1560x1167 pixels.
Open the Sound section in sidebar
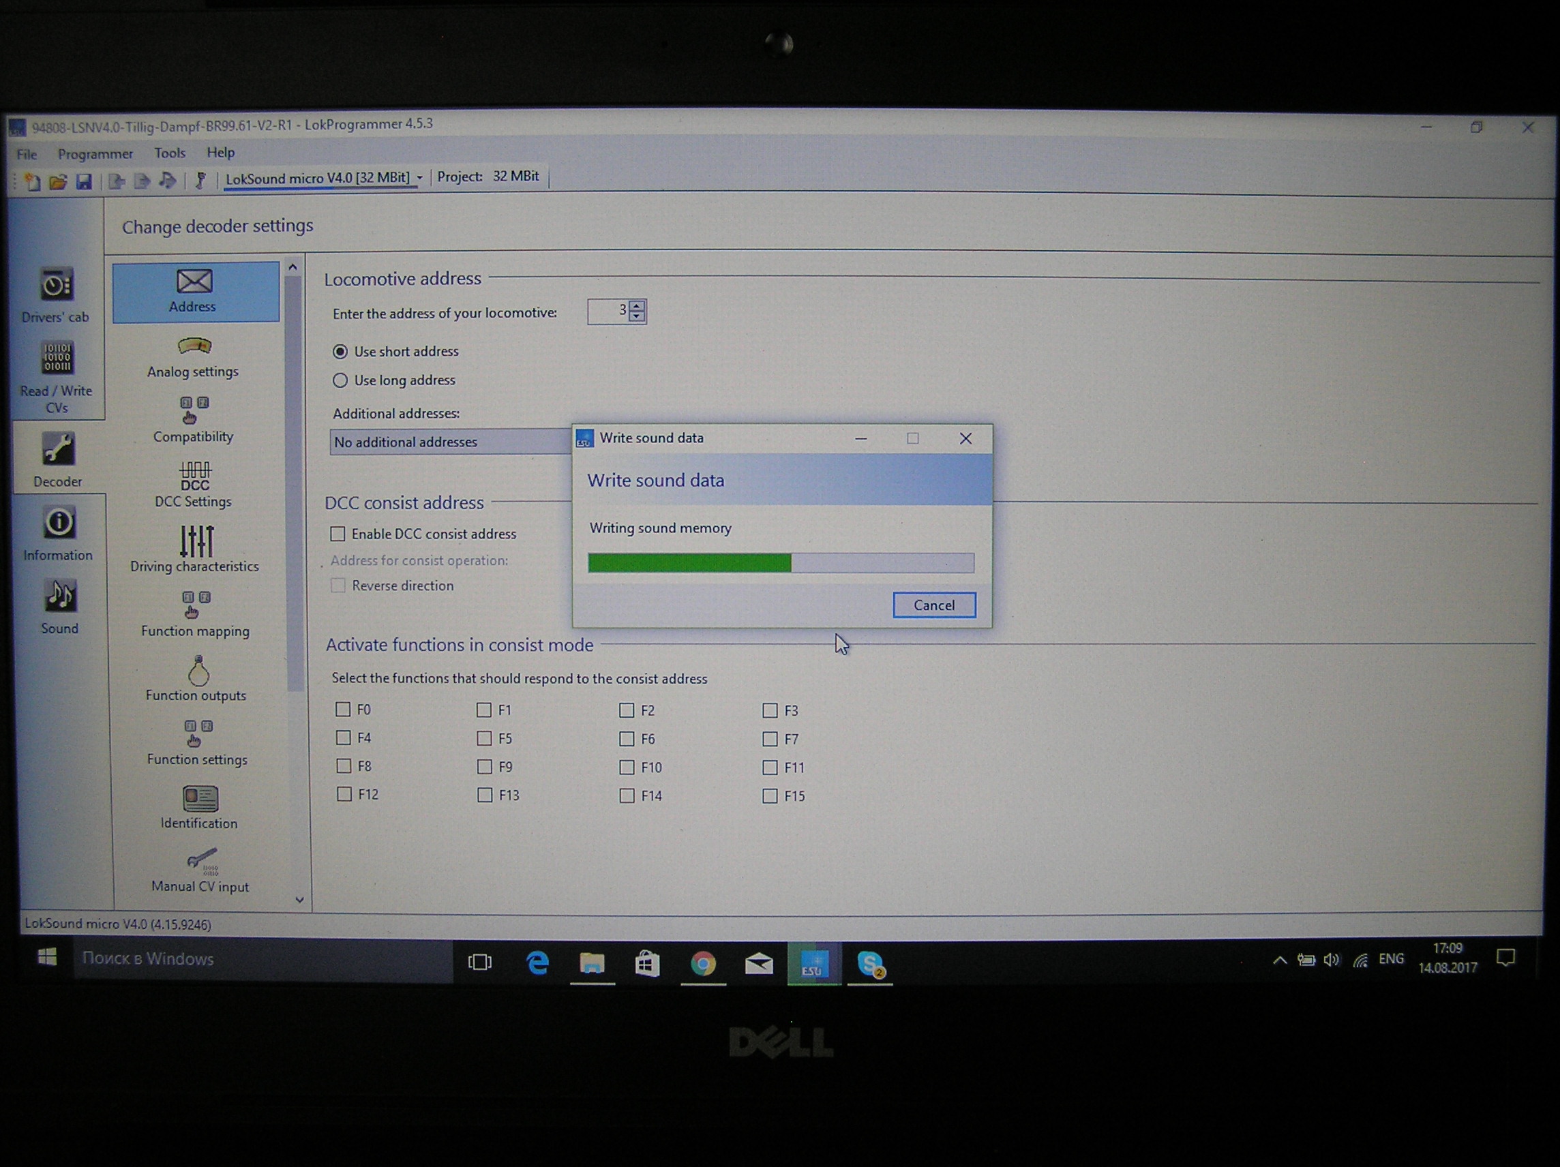(x=59, y=607)
